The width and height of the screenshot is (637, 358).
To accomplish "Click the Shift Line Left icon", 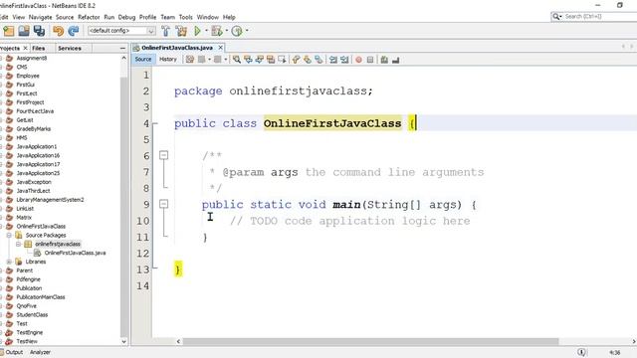I will tap(333, 60).
